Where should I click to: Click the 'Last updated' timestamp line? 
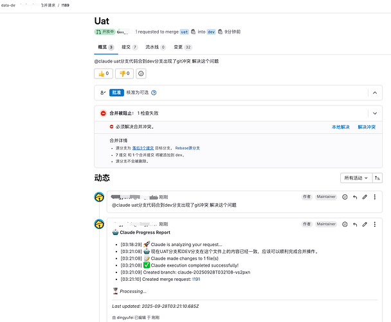tap(156, 307)
